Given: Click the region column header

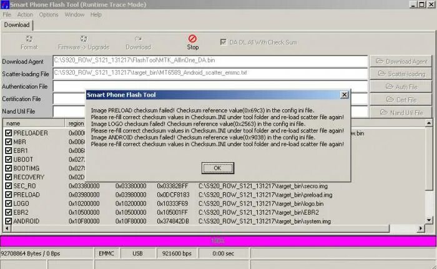Looking at the screenshot, I should pyautogui.click(x=76, y=123).
